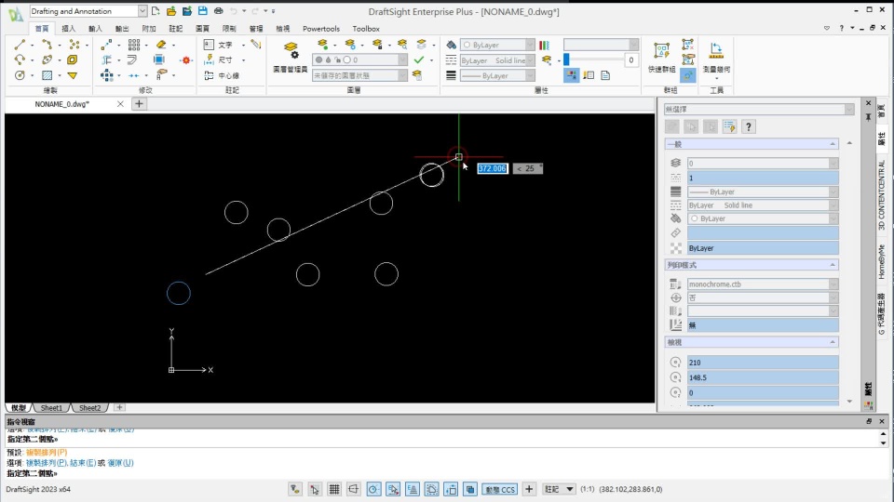Click the green checkmark activate layer icon

tap(419, 59)
